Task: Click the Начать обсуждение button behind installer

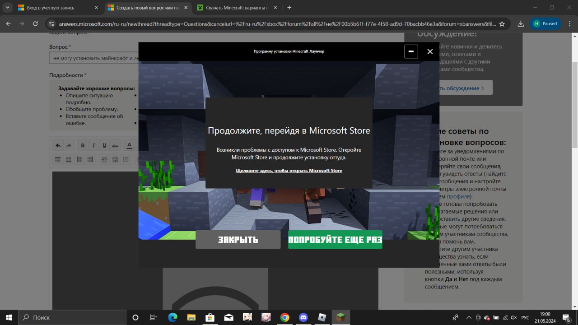Action: (x=465, y=88)
